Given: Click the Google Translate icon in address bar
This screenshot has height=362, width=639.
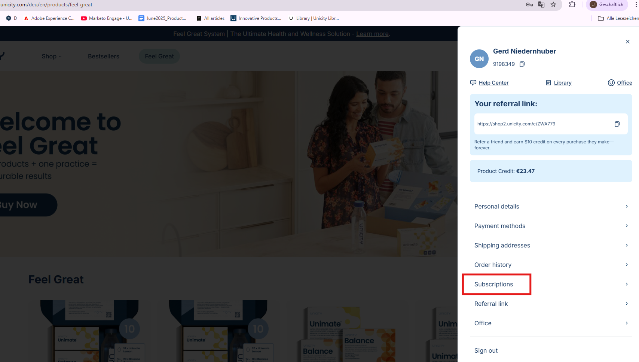Looking at the screenshot, I should click(x=541, y=4).
